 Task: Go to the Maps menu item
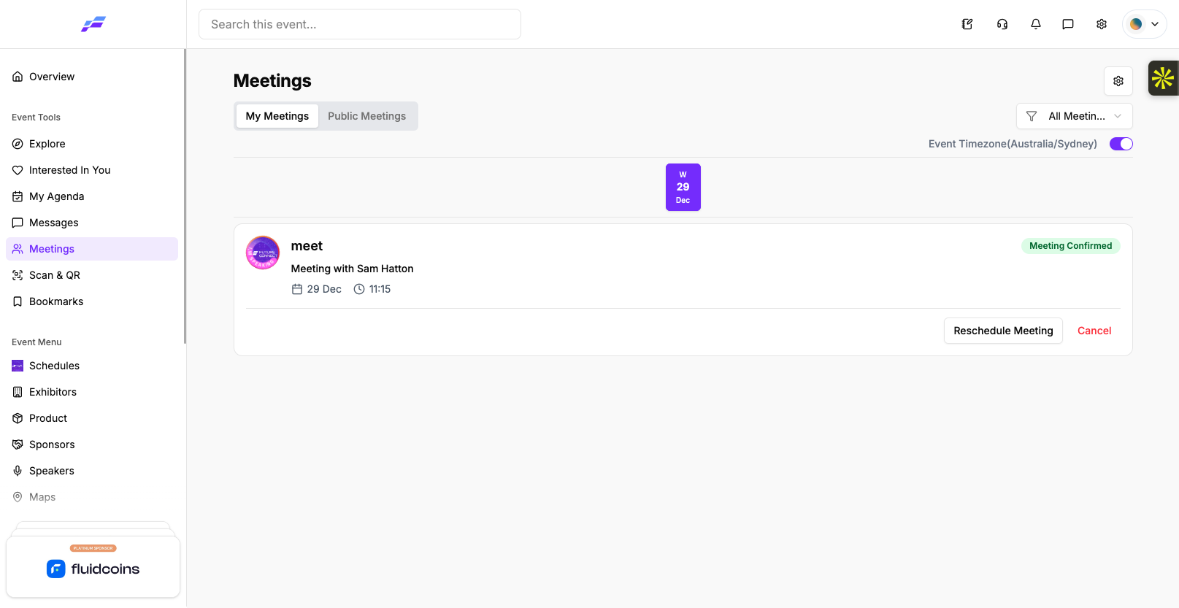92,497
